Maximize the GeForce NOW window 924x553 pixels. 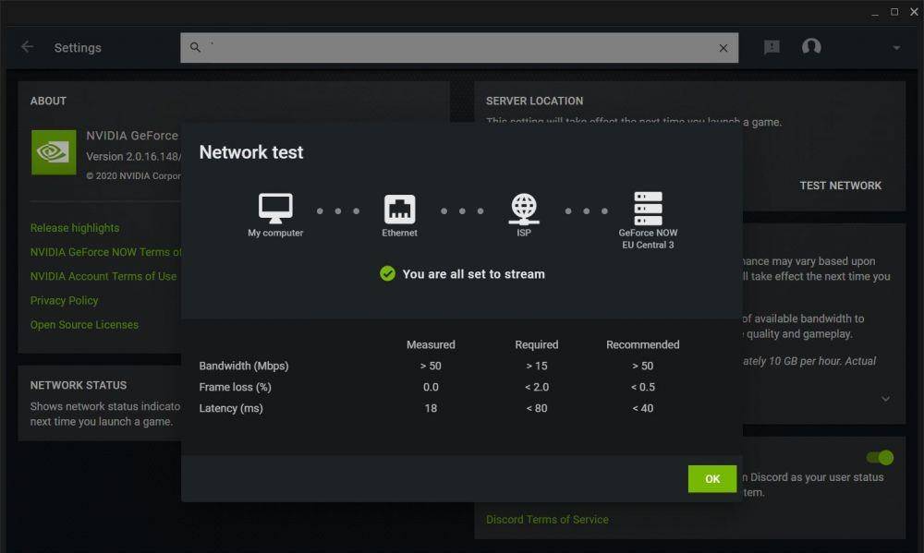(x=894, y=12)
